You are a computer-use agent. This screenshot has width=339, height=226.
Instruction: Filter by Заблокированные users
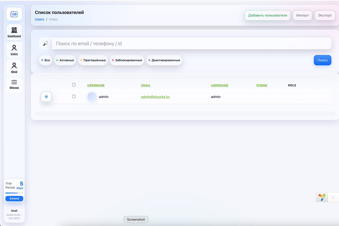click(127, 60)
